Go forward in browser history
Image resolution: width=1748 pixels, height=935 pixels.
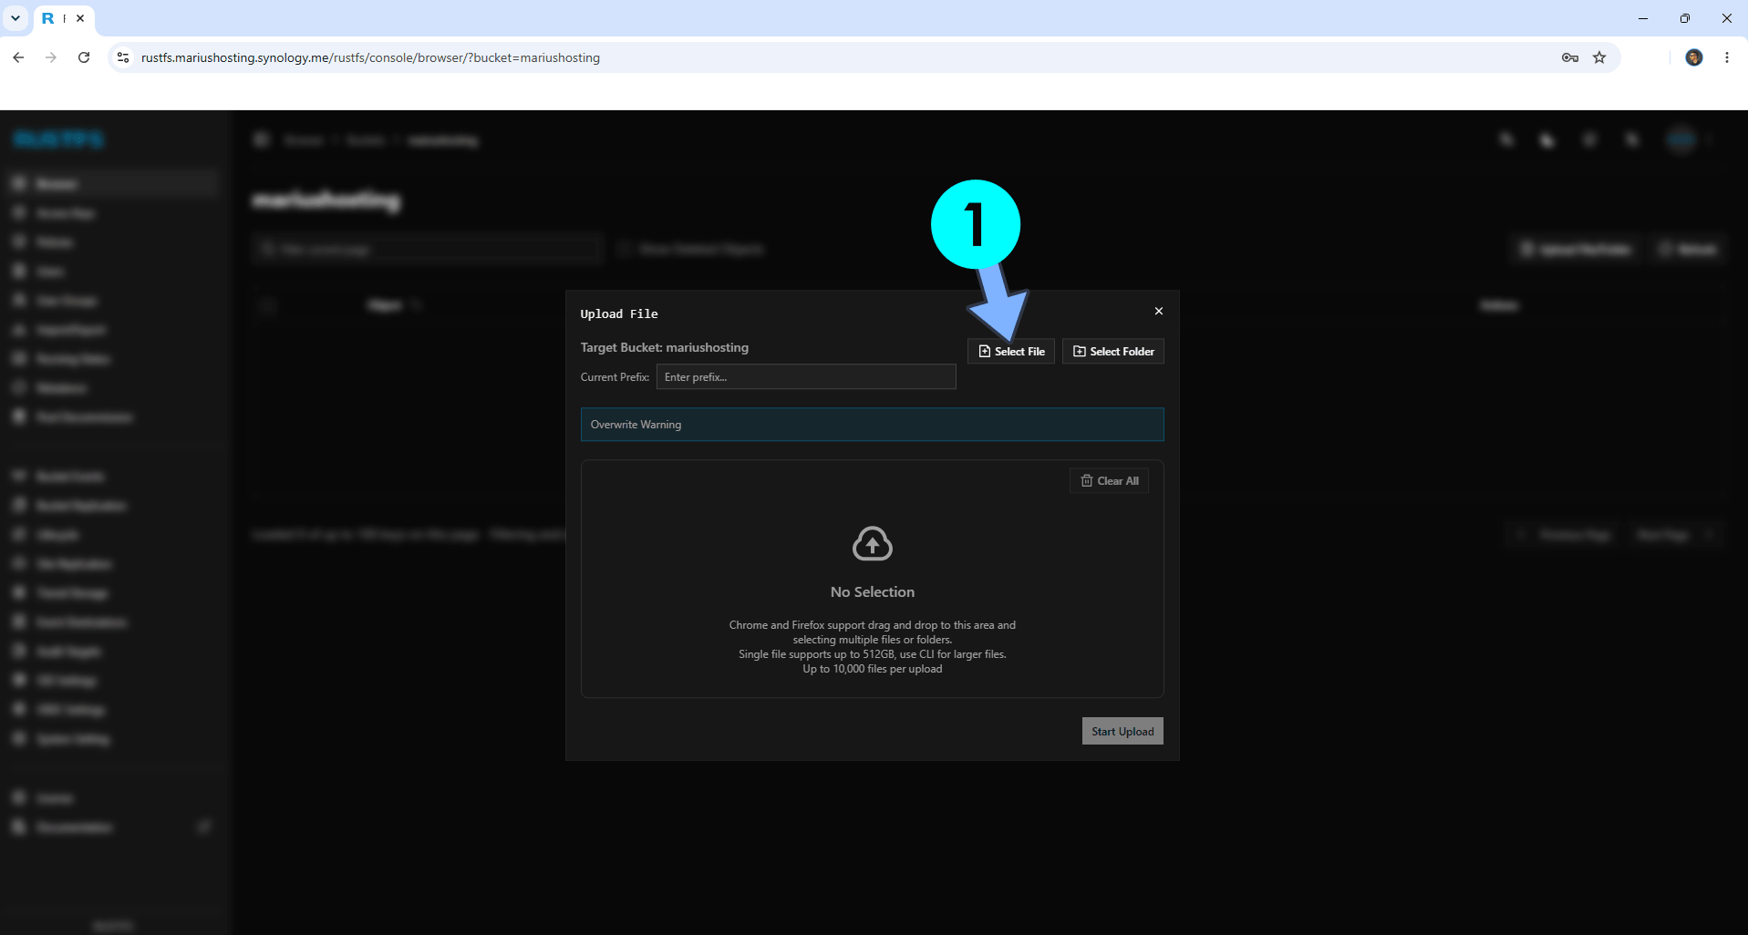point(51,57)
